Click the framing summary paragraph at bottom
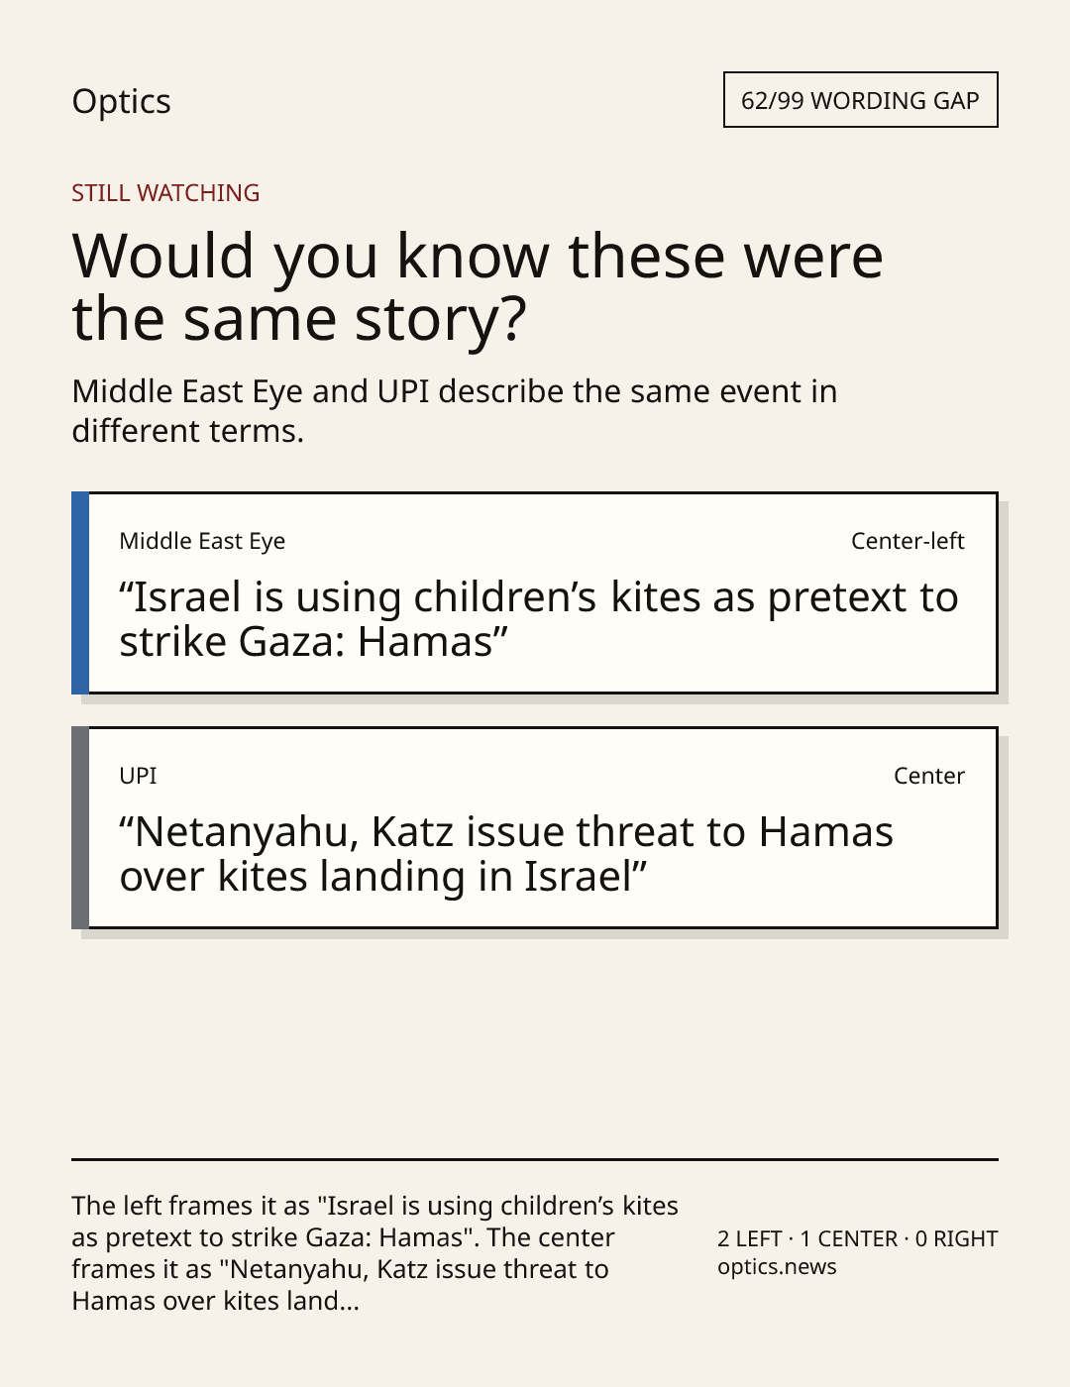The height and width of the screenshot is (1387, 1070). pos(374,1253)
